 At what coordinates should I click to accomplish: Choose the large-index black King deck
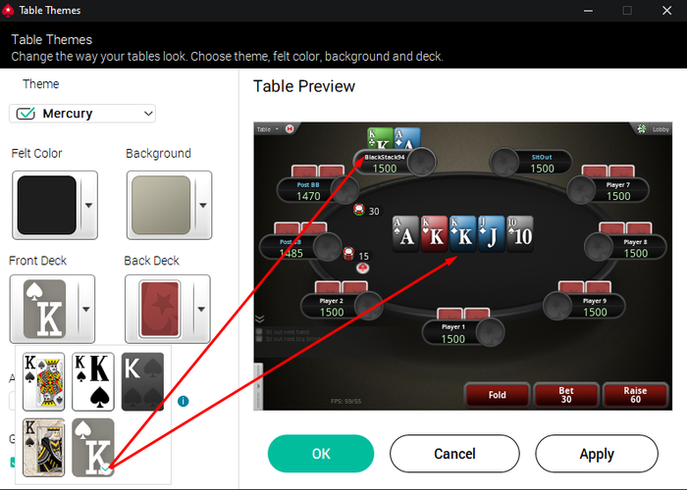coord(93,381)
